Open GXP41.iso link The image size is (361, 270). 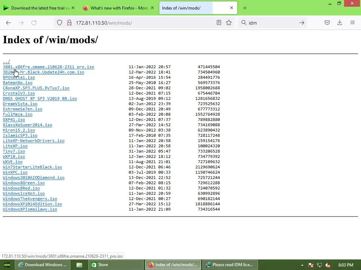click(x=14, y=120)
